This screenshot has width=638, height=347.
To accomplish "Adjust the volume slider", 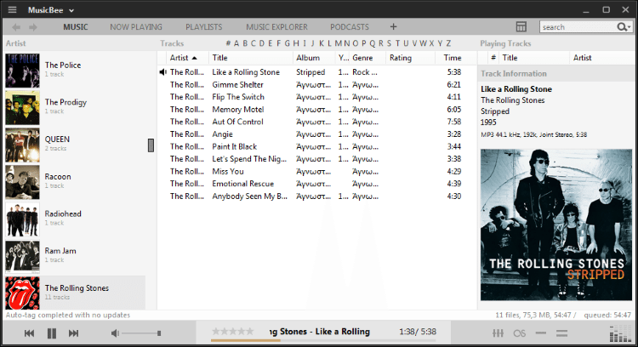I will [141, 333].
